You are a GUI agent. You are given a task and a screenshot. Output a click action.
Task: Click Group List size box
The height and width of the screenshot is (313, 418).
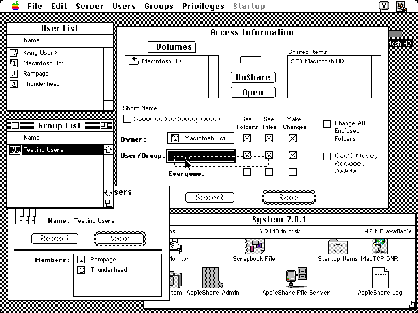pos(108,203)
